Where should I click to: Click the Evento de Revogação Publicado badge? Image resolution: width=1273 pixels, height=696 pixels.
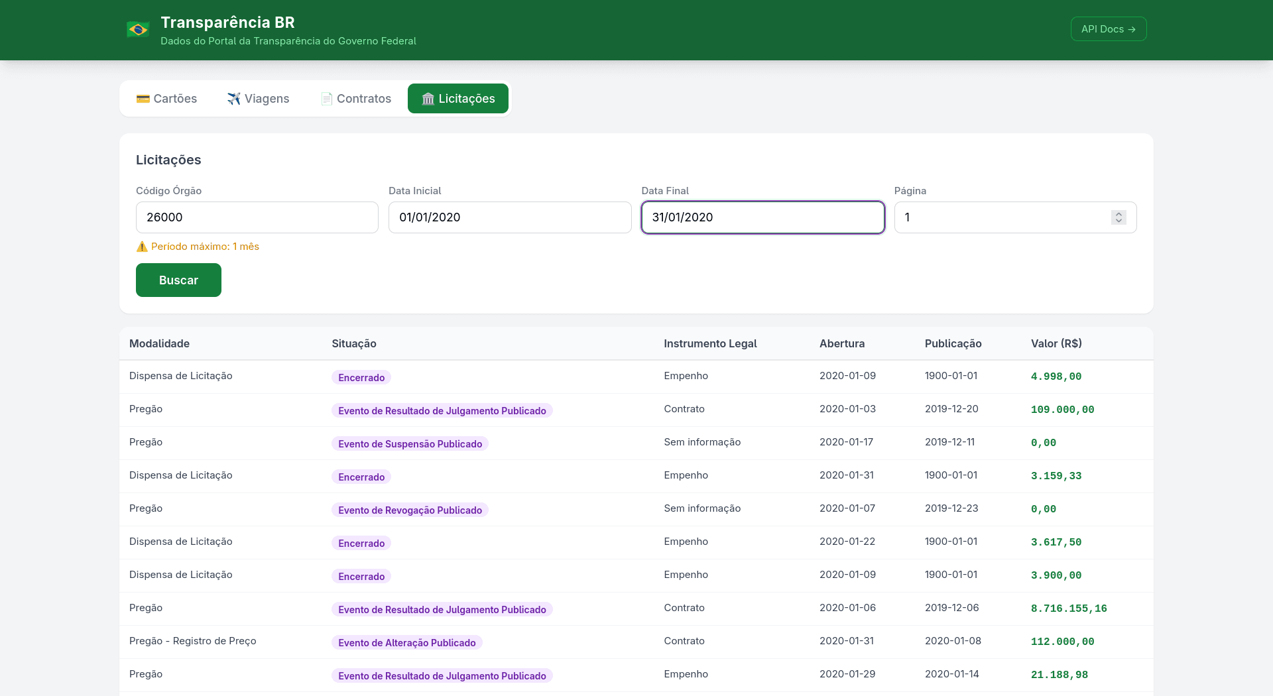tap(410, 510)
